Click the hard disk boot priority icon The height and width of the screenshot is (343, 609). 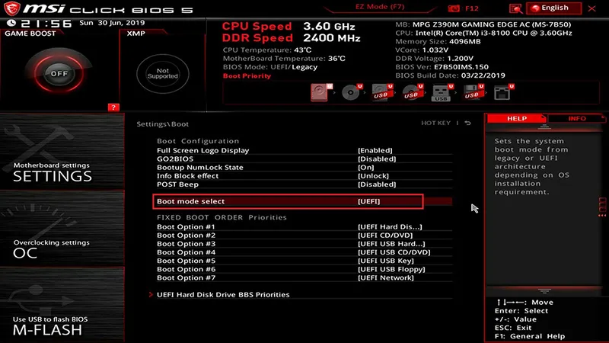319,93
